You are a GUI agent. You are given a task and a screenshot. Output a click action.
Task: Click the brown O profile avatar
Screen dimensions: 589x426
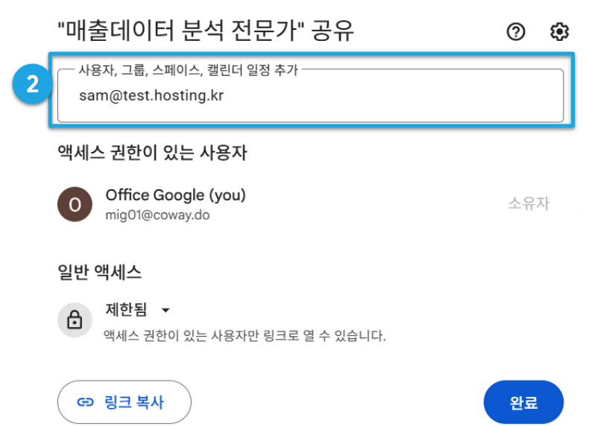coord(75,204)
